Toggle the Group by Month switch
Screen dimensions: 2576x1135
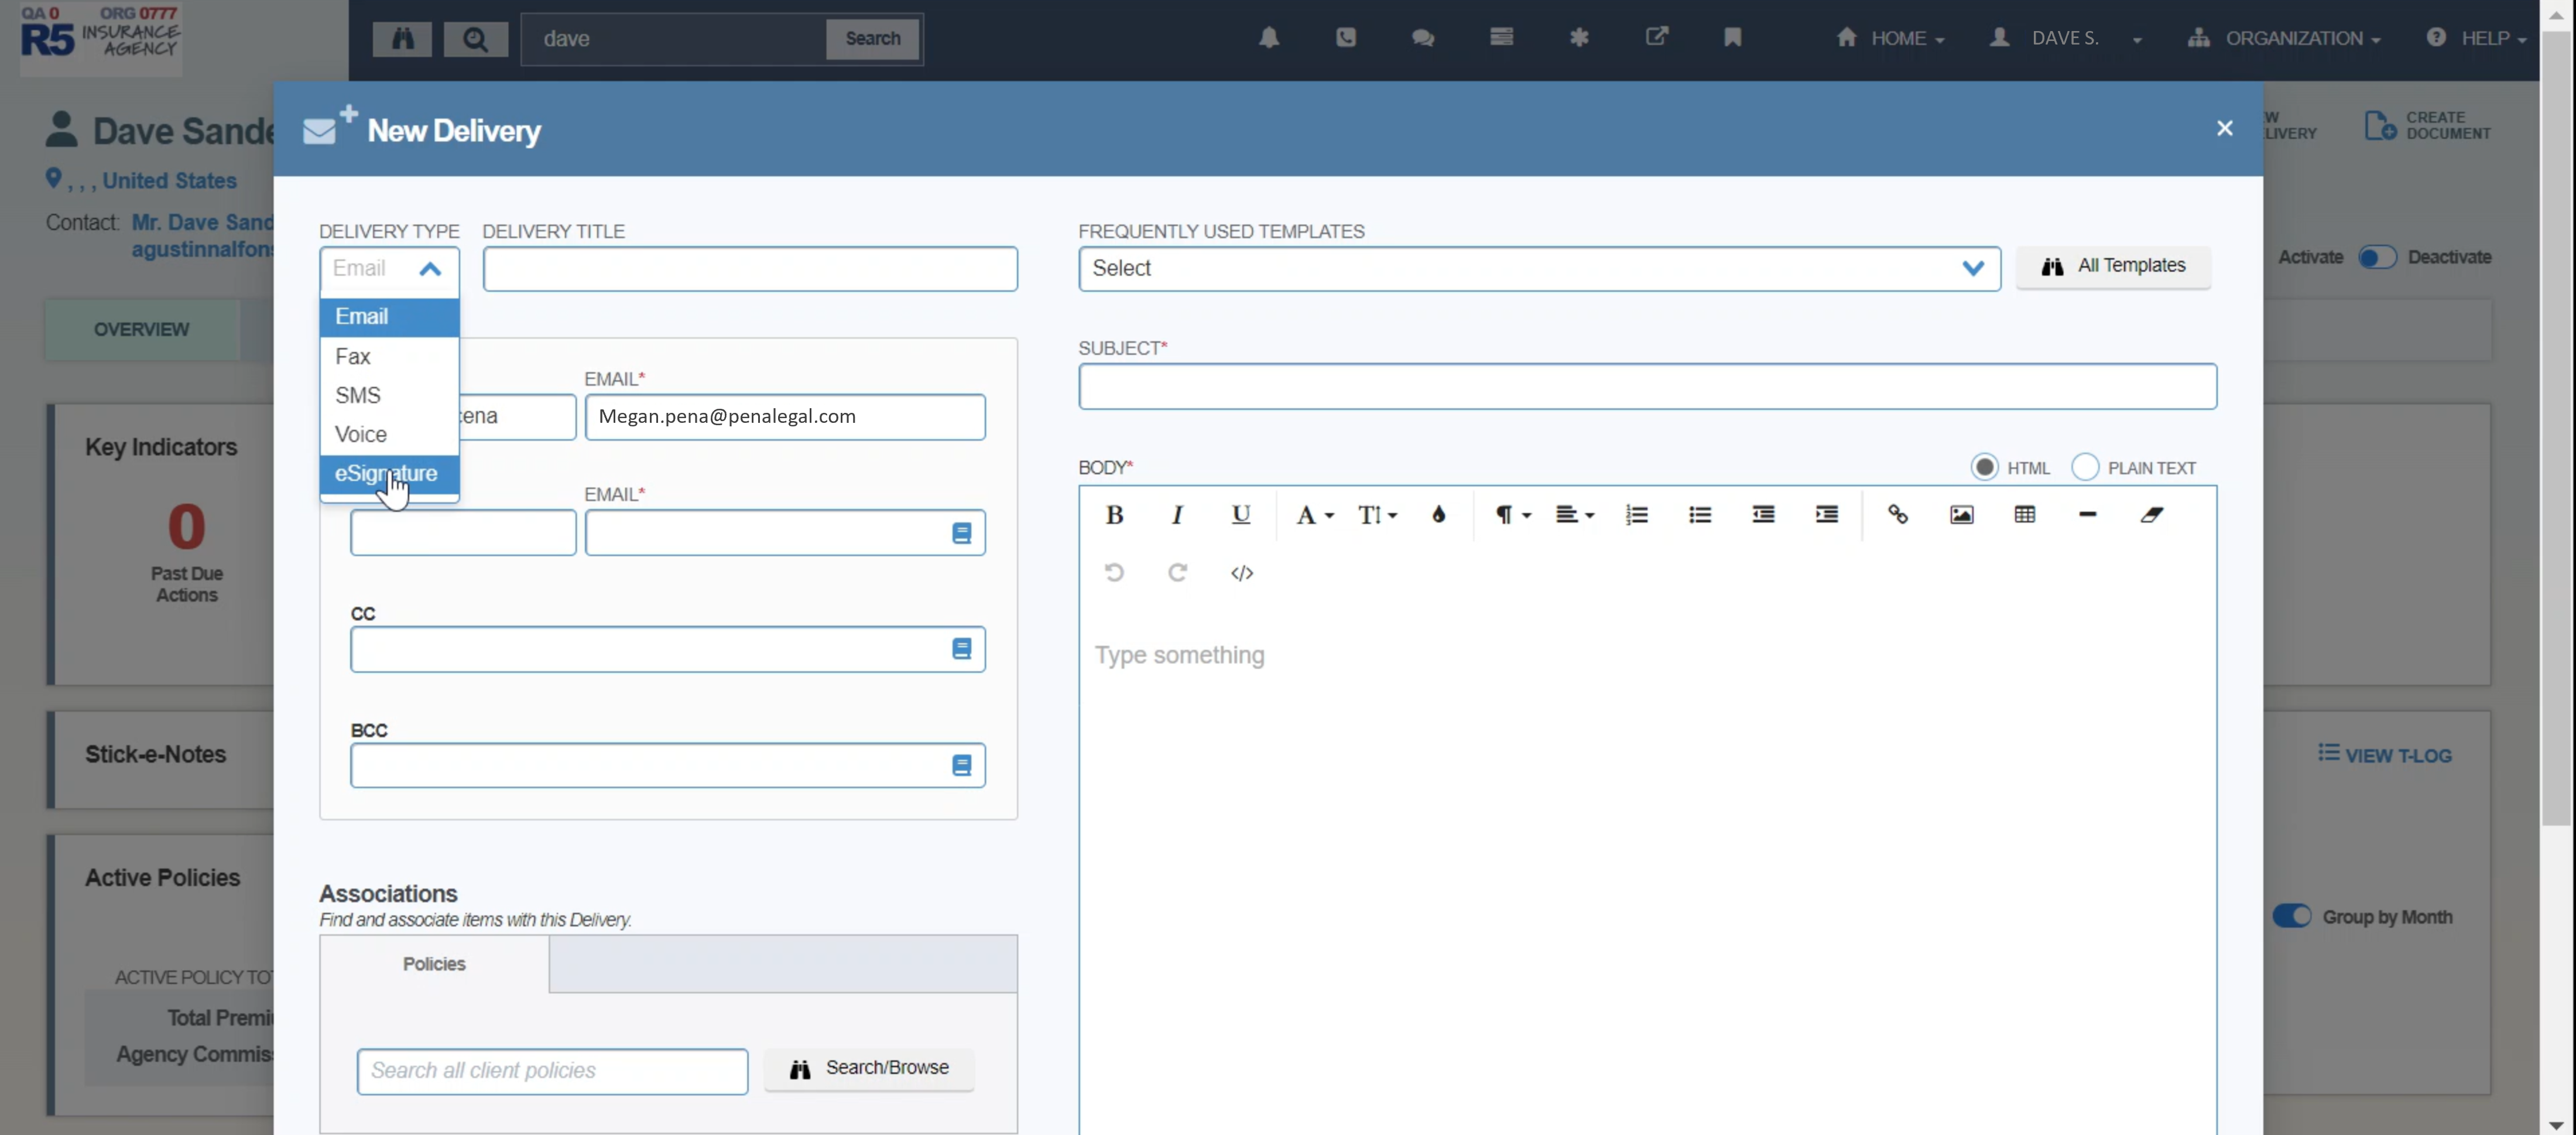(x=2291, y=916)
